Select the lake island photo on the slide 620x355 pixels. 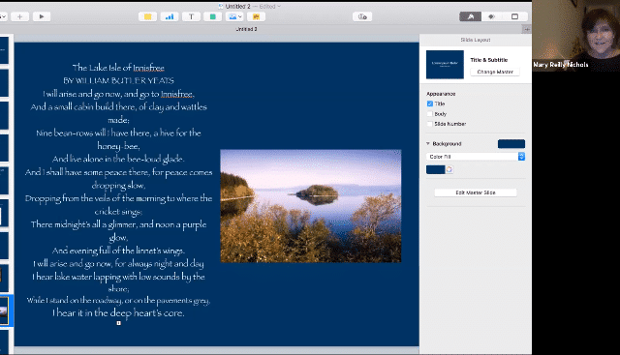click(x=311, y=206)
